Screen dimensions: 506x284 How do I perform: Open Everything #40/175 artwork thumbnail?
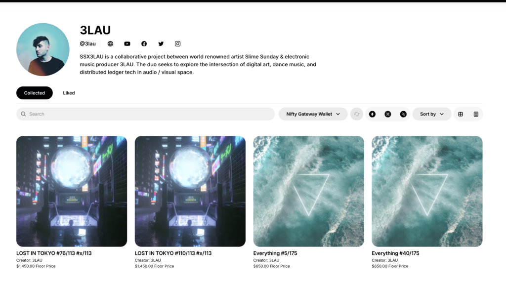[427, 191]
